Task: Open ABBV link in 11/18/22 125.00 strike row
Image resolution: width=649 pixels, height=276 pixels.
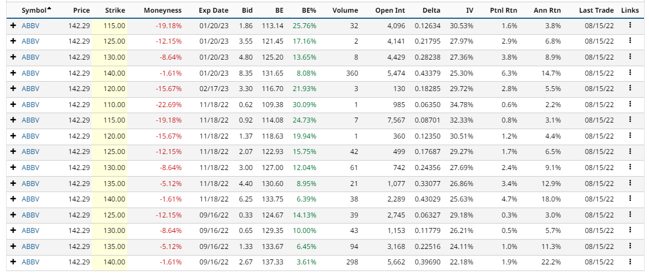Action: [30, 152]
